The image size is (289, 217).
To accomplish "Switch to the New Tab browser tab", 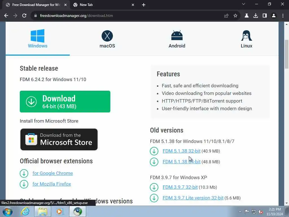I will click(104, 5).
